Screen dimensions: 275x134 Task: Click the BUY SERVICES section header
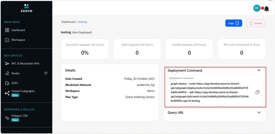tap(13, 56)
